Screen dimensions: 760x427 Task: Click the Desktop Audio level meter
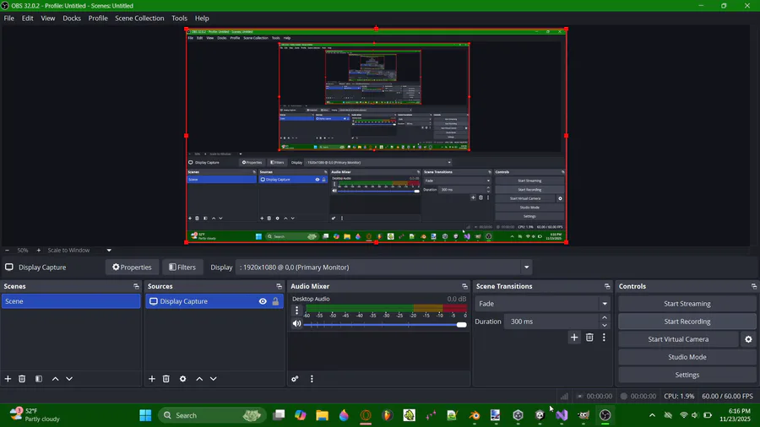pyautogui.click(x=386, y=308)
